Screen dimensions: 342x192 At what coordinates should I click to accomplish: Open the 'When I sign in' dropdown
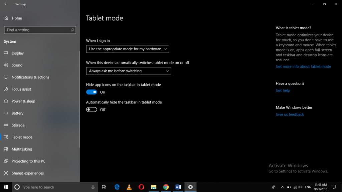coord(127,49)
